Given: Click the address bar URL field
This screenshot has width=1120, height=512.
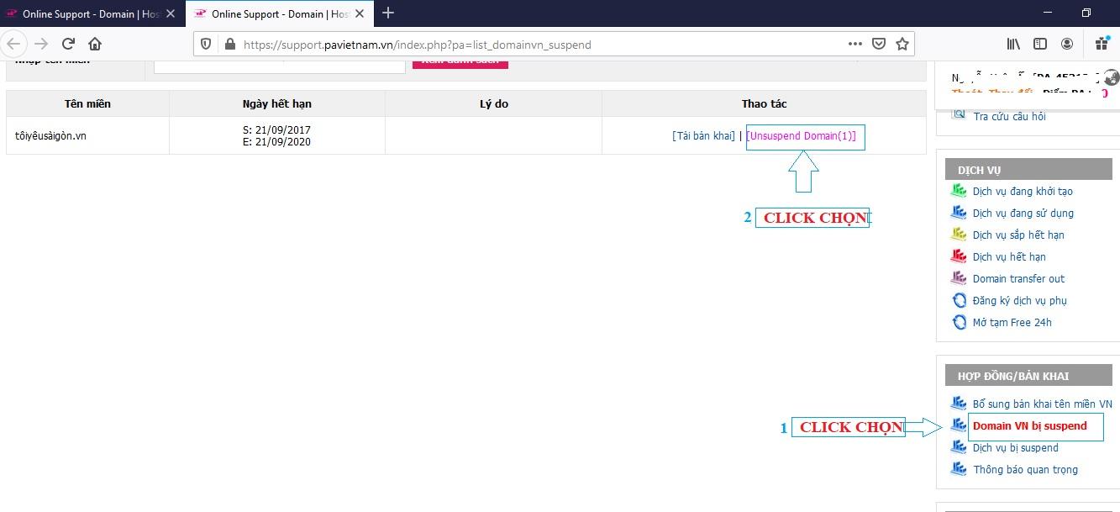Looking at the screenshot, I should (x=538, y=45).
